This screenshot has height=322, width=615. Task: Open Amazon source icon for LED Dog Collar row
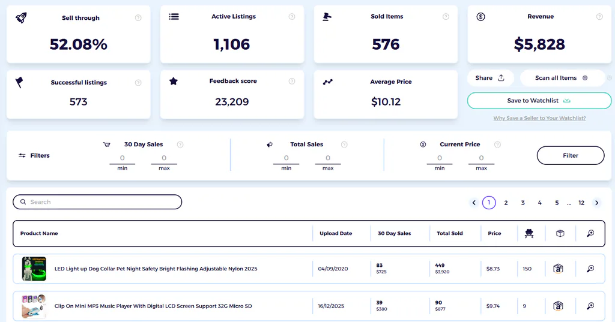point(558,269)
